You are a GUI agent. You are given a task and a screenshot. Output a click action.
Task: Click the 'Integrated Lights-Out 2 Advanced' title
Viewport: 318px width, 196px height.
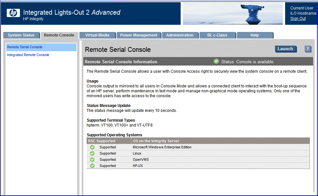pos(72,12)
